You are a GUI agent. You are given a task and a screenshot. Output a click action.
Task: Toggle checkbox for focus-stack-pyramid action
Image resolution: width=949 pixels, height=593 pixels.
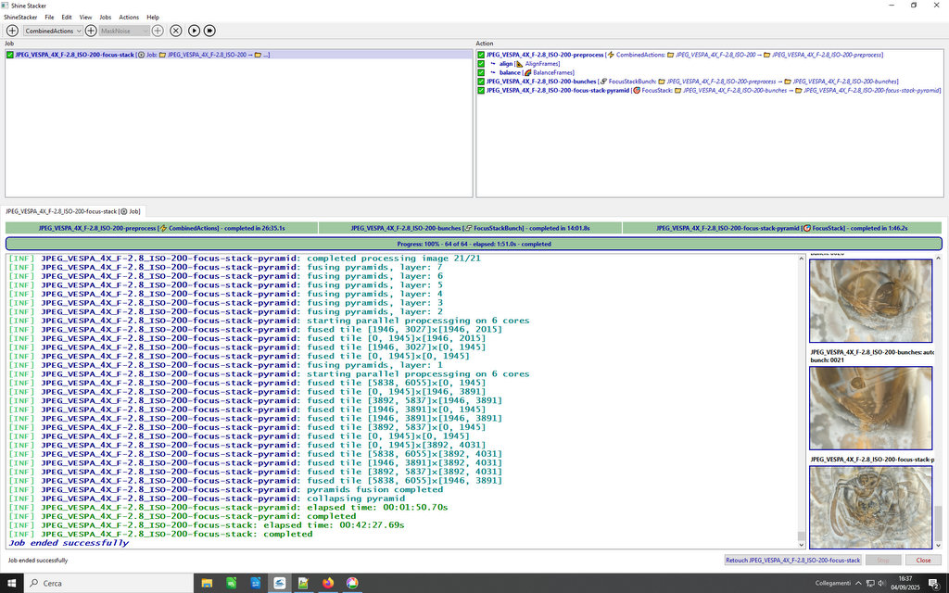[481, 90]
